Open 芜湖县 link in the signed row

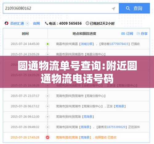[x=85, y=137]
